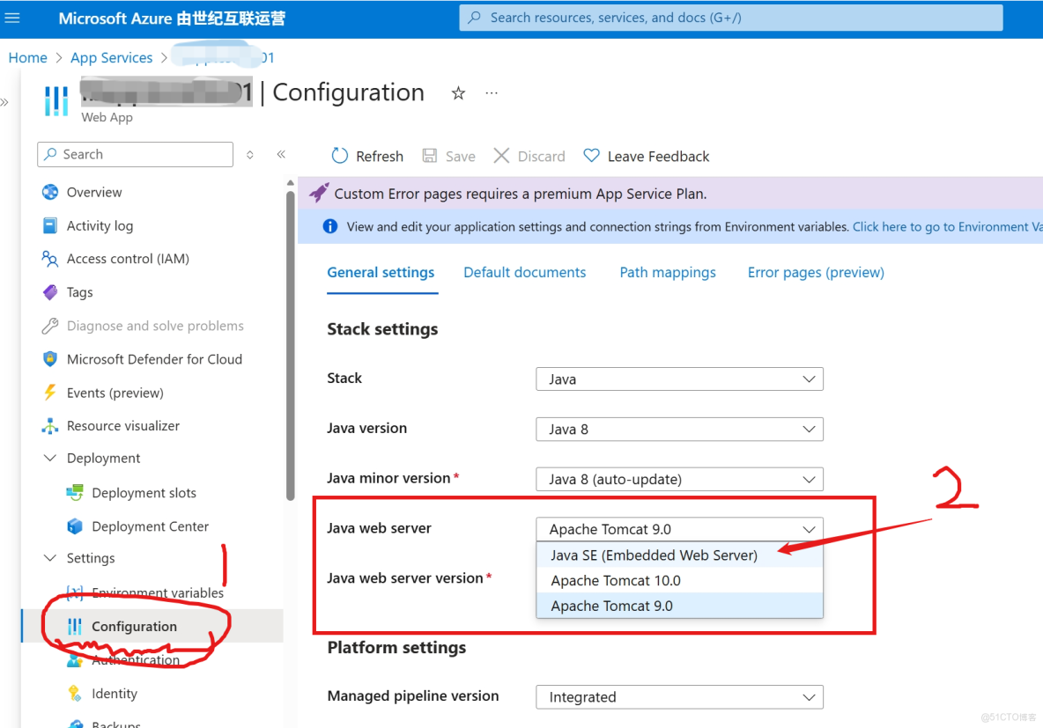
Task: Click the Refresh button
Action: (366, 156)
